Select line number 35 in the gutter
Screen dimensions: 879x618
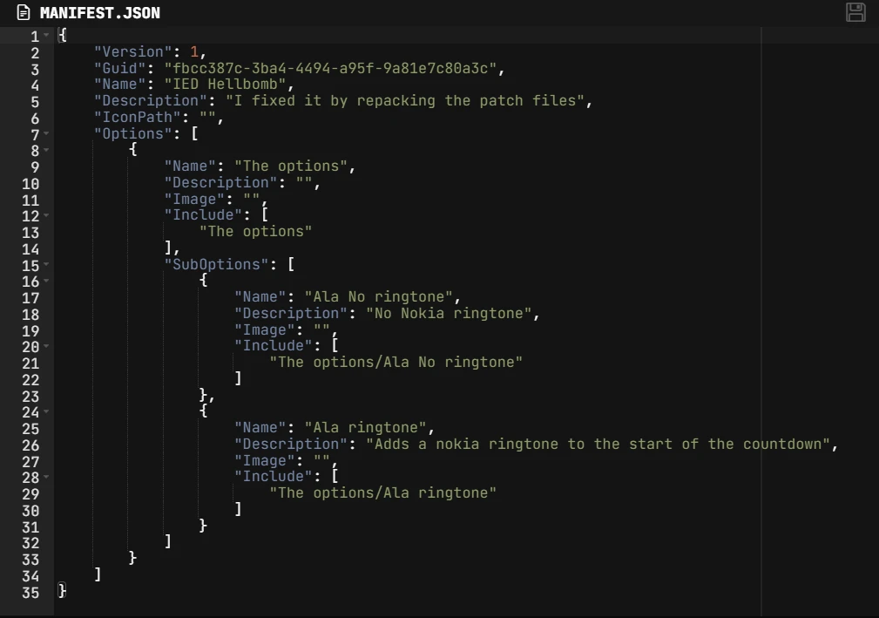point(30,592)
